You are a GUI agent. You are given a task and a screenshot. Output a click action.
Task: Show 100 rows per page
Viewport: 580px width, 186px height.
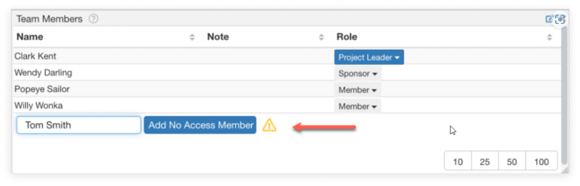tap(542, 161)
